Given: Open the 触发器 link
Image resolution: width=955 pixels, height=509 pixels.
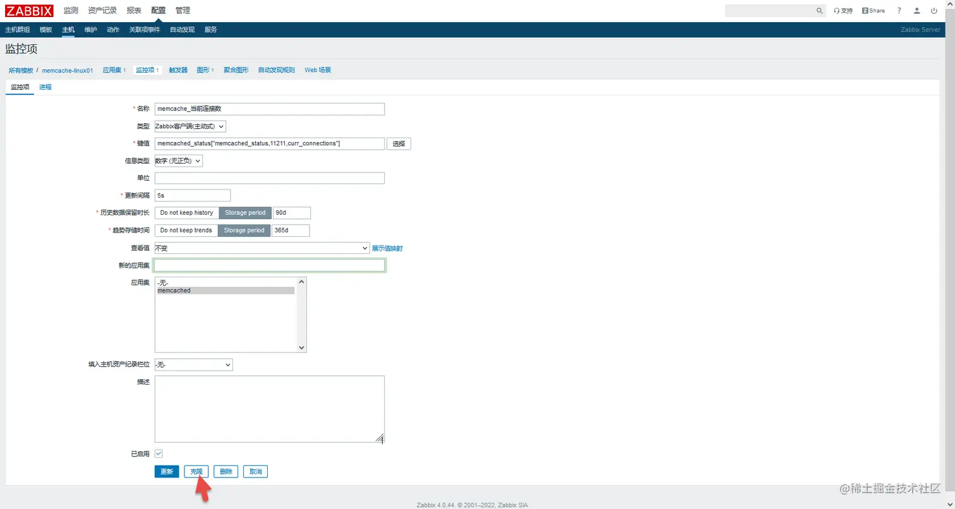Looking at the screenshot, I should click(178, 70).
